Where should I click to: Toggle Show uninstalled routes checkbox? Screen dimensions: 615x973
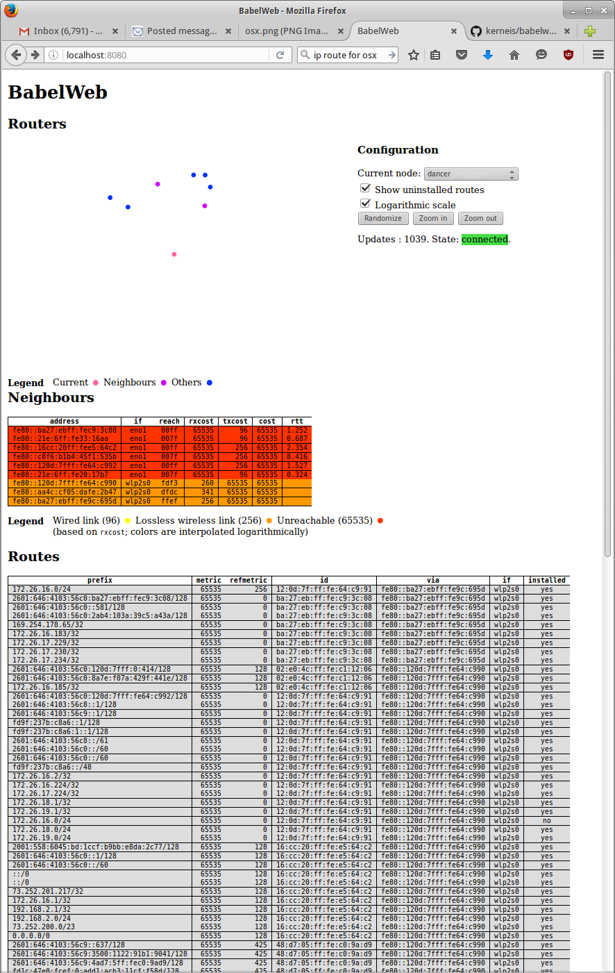(x=365, y=188)
